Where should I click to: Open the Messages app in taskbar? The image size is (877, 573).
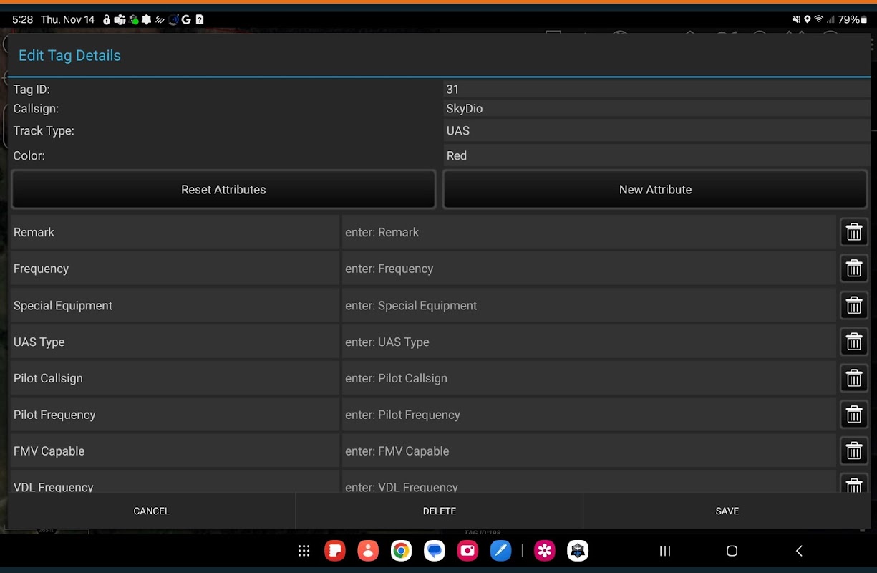(435, 551)
